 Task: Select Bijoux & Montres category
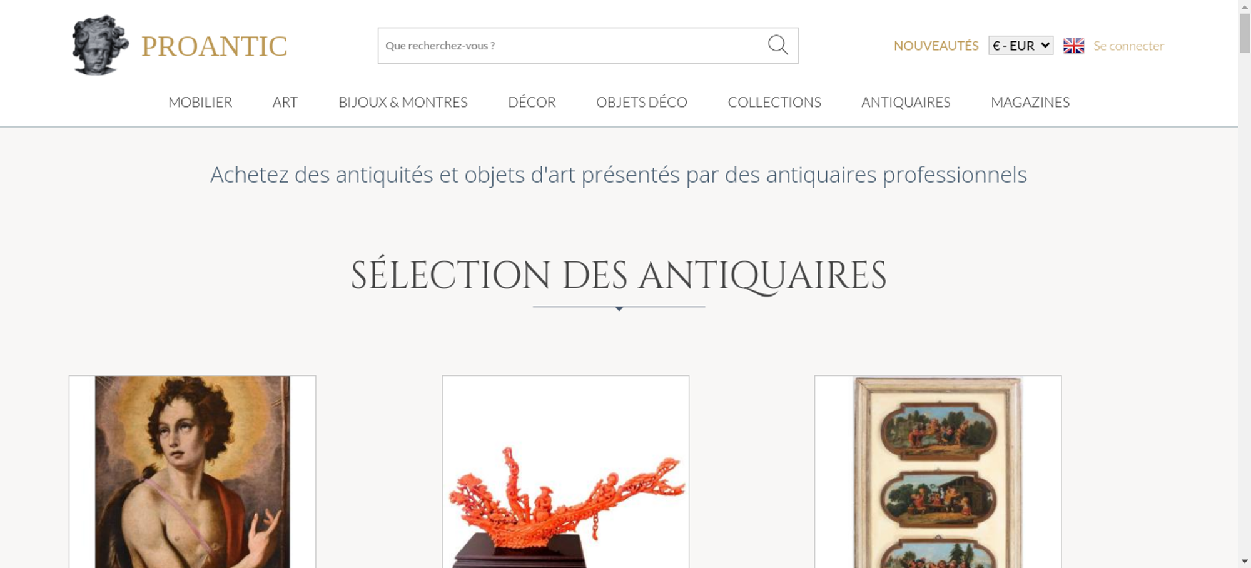pos(403,102)
